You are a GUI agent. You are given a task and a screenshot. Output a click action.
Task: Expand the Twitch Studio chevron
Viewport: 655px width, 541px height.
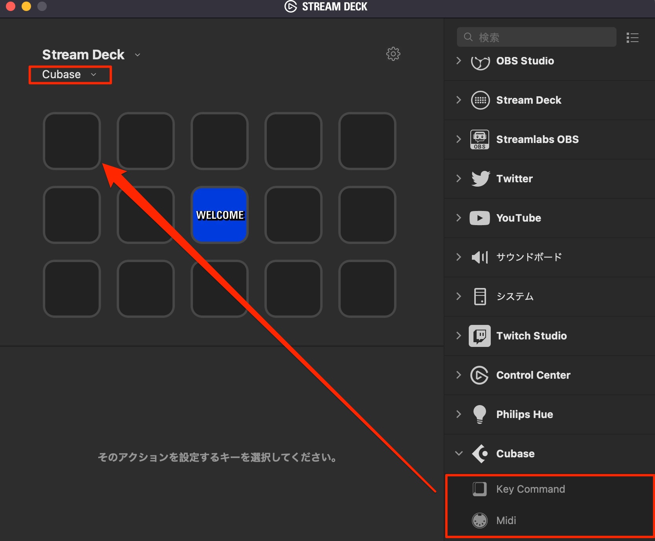459,336
